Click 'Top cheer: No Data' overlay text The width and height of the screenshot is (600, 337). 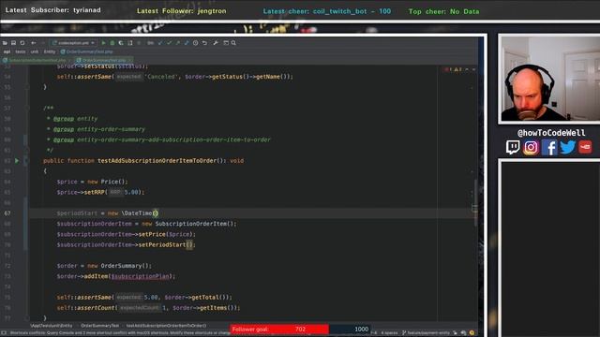[x=443, y=11]
